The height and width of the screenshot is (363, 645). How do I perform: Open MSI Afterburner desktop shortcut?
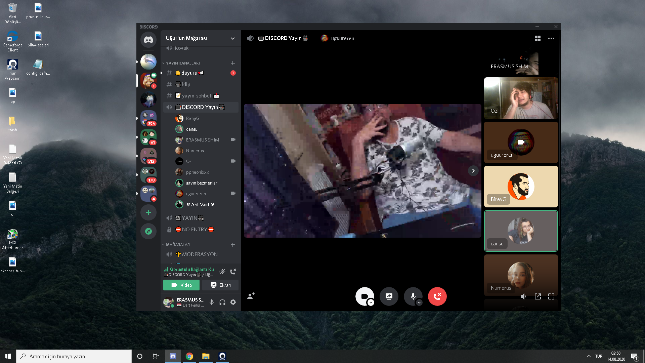[x=12, y=239]
